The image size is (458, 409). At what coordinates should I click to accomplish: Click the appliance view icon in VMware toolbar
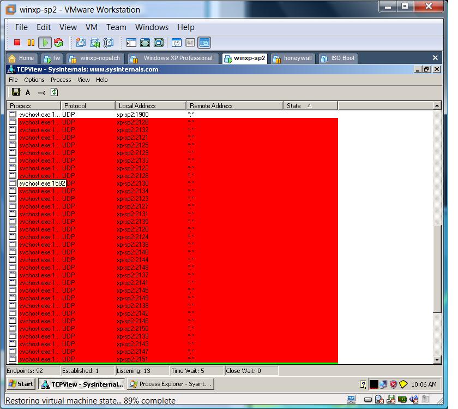[190, 43]
